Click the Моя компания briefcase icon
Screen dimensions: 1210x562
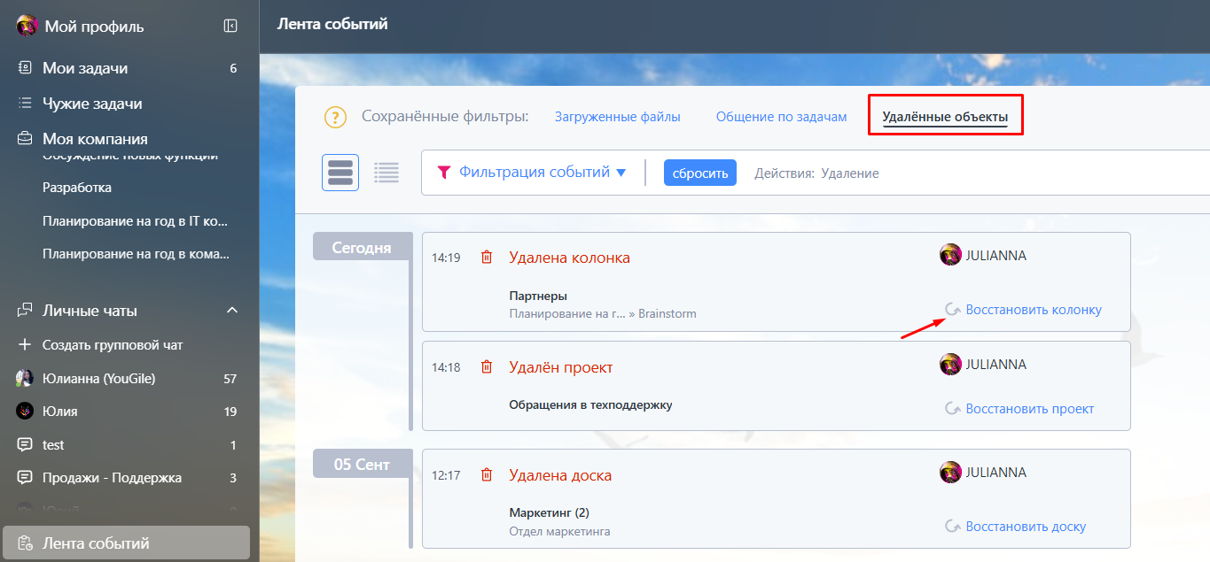tap(25, 139)
